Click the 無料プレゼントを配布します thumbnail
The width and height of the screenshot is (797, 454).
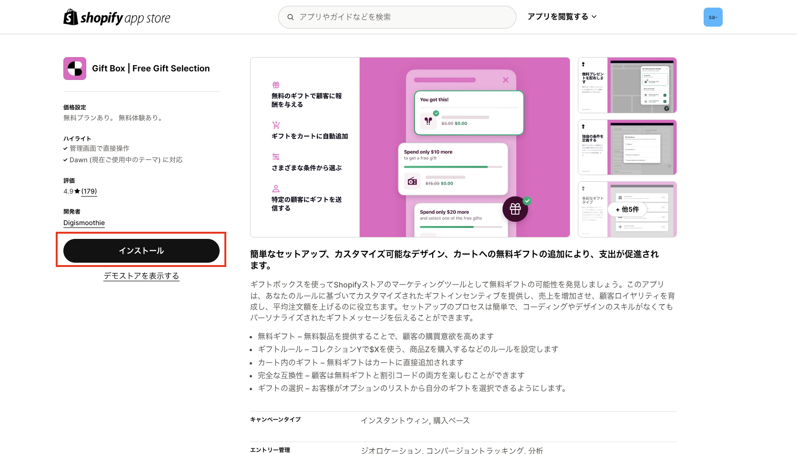click(x=627, y=85)
